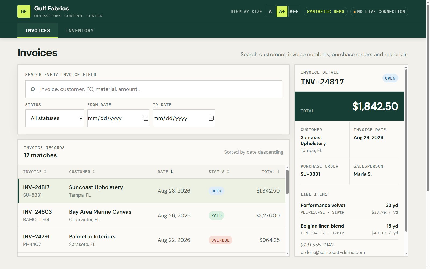This screenshot has height=269, width=430.
Task: Set display size to A
Action: click(270, 12)
